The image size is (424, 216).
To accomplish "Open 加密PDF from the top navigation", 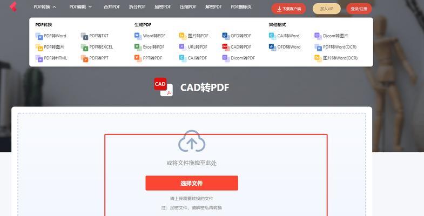I will 163,7.
